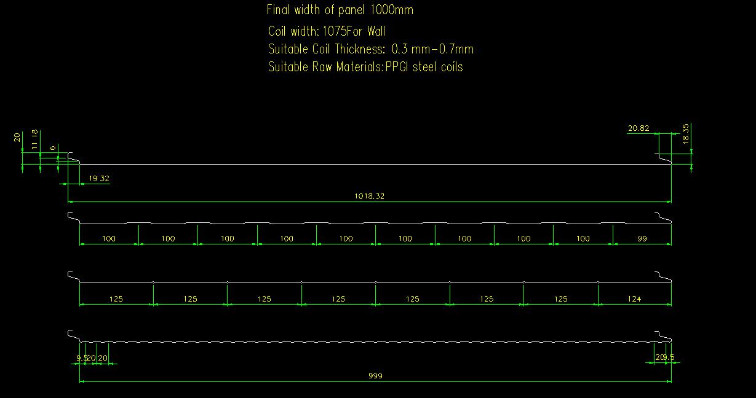Click the leftmost 100 spacing dimension
Screen dimensions: 756x398
[x=108, y=239]
